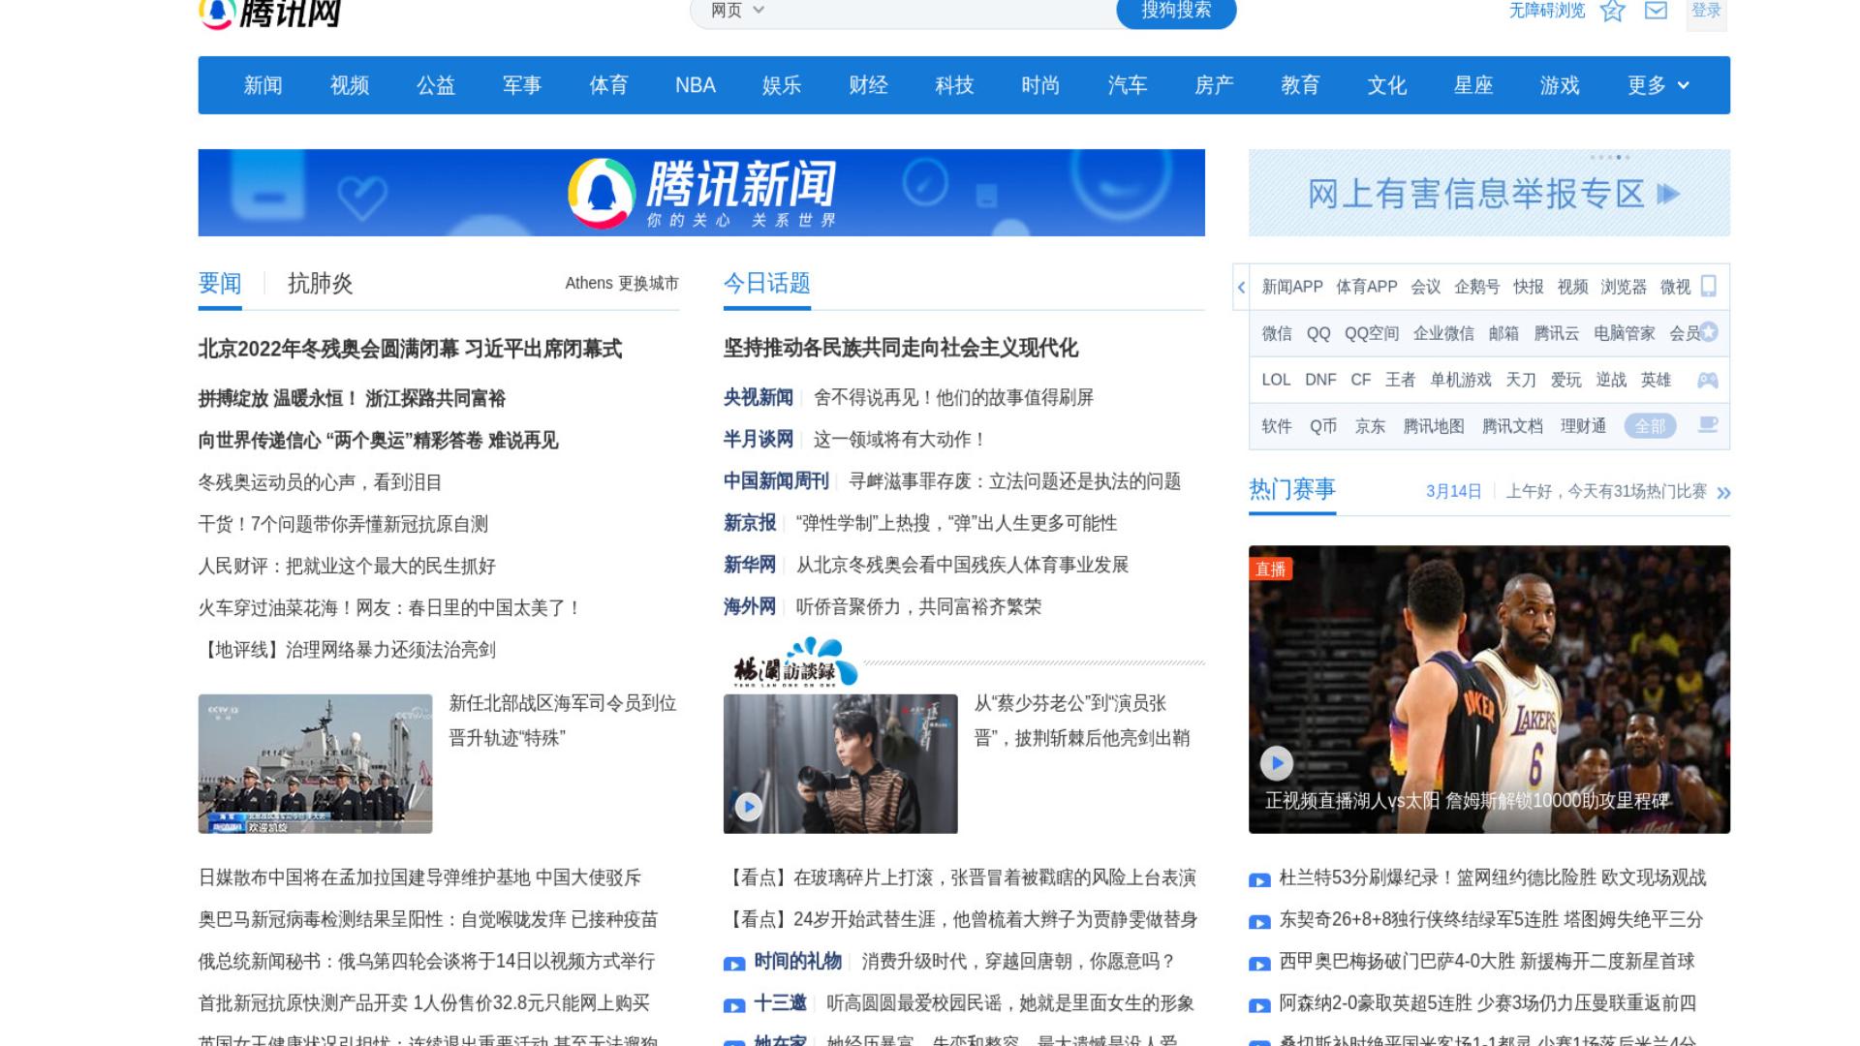This screenshot has width=1860, height=1046.
Task: Open 财经 in the navigation bar
Action: point(868,85)
